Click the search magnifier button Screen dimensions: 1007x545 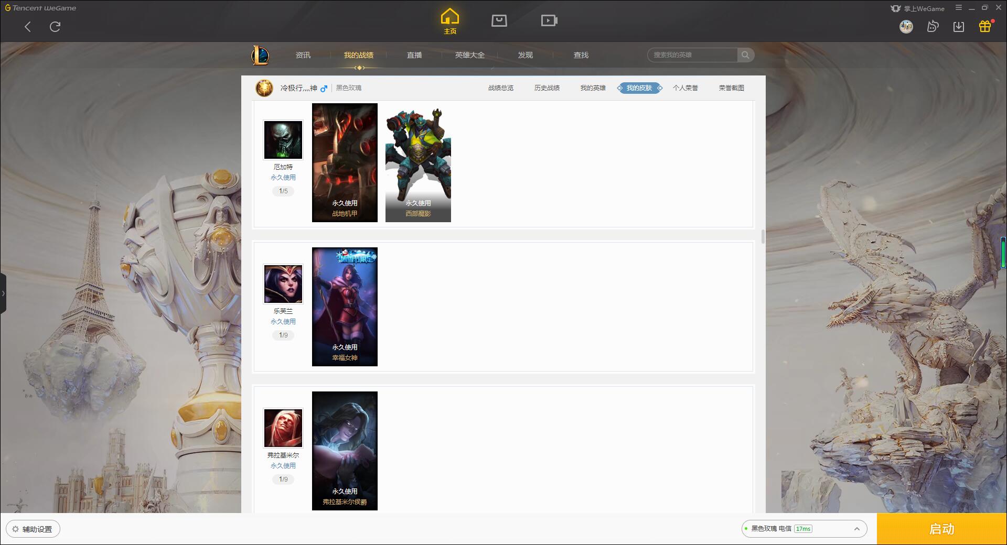[745, 55]
